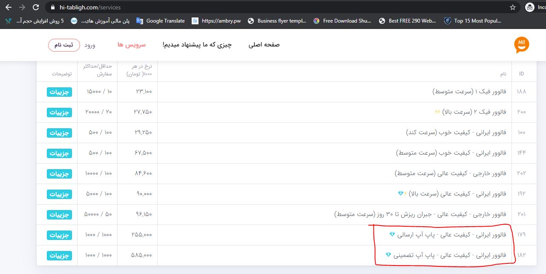
Task: Open the Business flyer templates bookmark
Action: (277, 20)
